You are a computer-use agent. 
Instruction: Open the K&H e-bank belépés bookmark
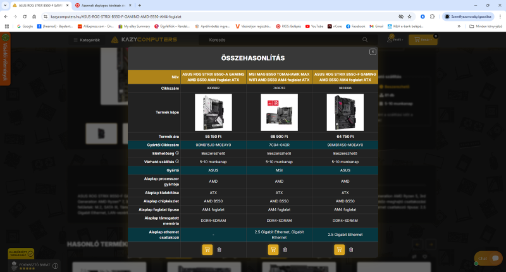(x=405, y=26)
